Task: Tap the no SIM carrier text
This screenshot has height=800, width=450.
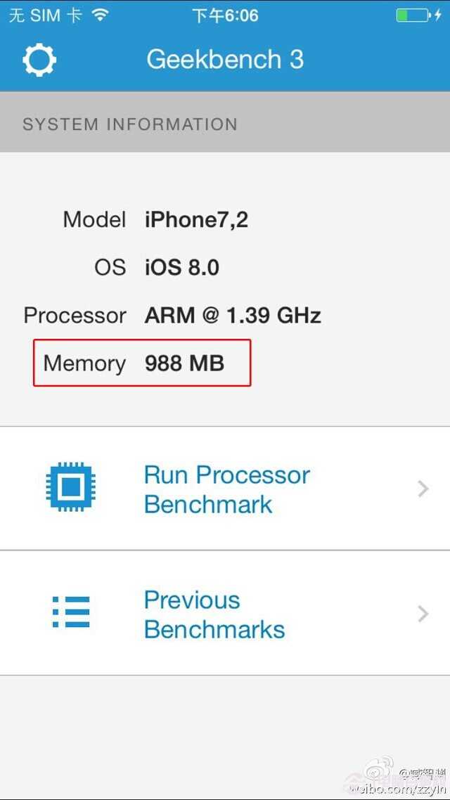Action: pyautogui.click(x=45, y=15)
